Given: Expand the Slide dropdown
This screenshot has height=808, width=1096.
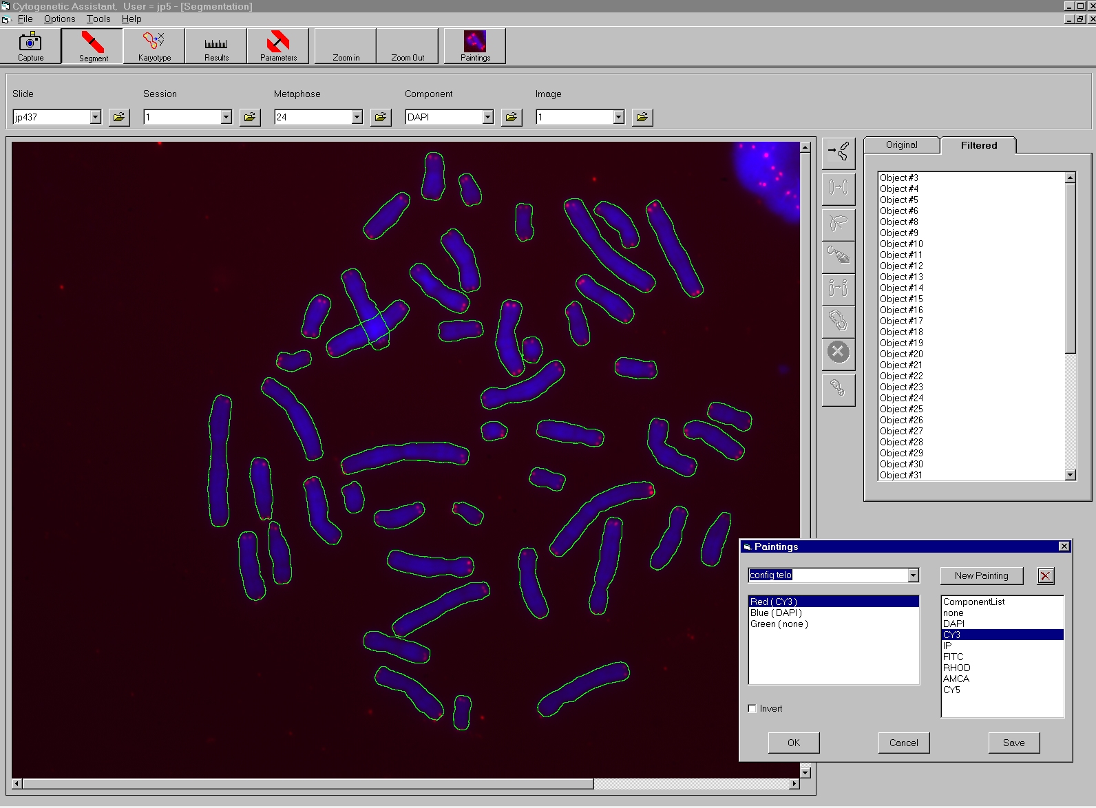Looking at the screenshot, I should [x=96, y=117].
